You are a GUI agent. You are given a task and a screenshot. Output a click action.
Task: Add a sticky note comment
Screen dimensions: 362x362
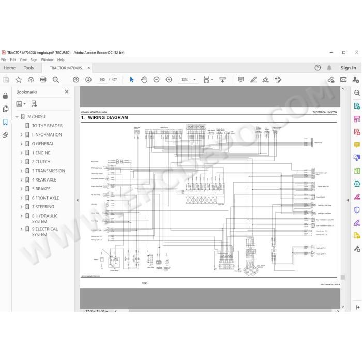point(241,80)
